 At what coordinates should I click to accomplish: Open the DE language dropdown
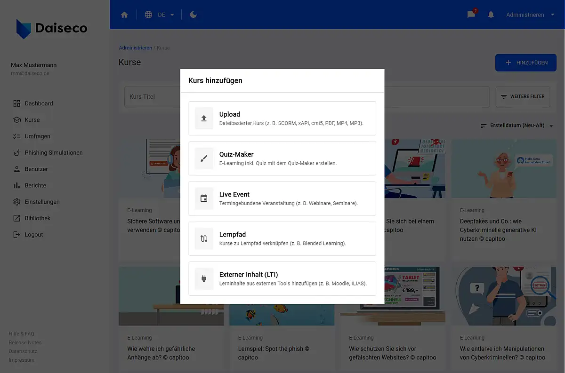coord(160,15)
